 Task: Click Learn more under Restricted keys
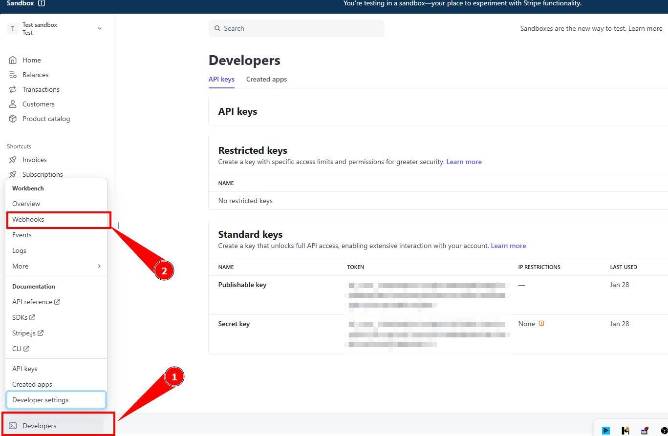464,162
